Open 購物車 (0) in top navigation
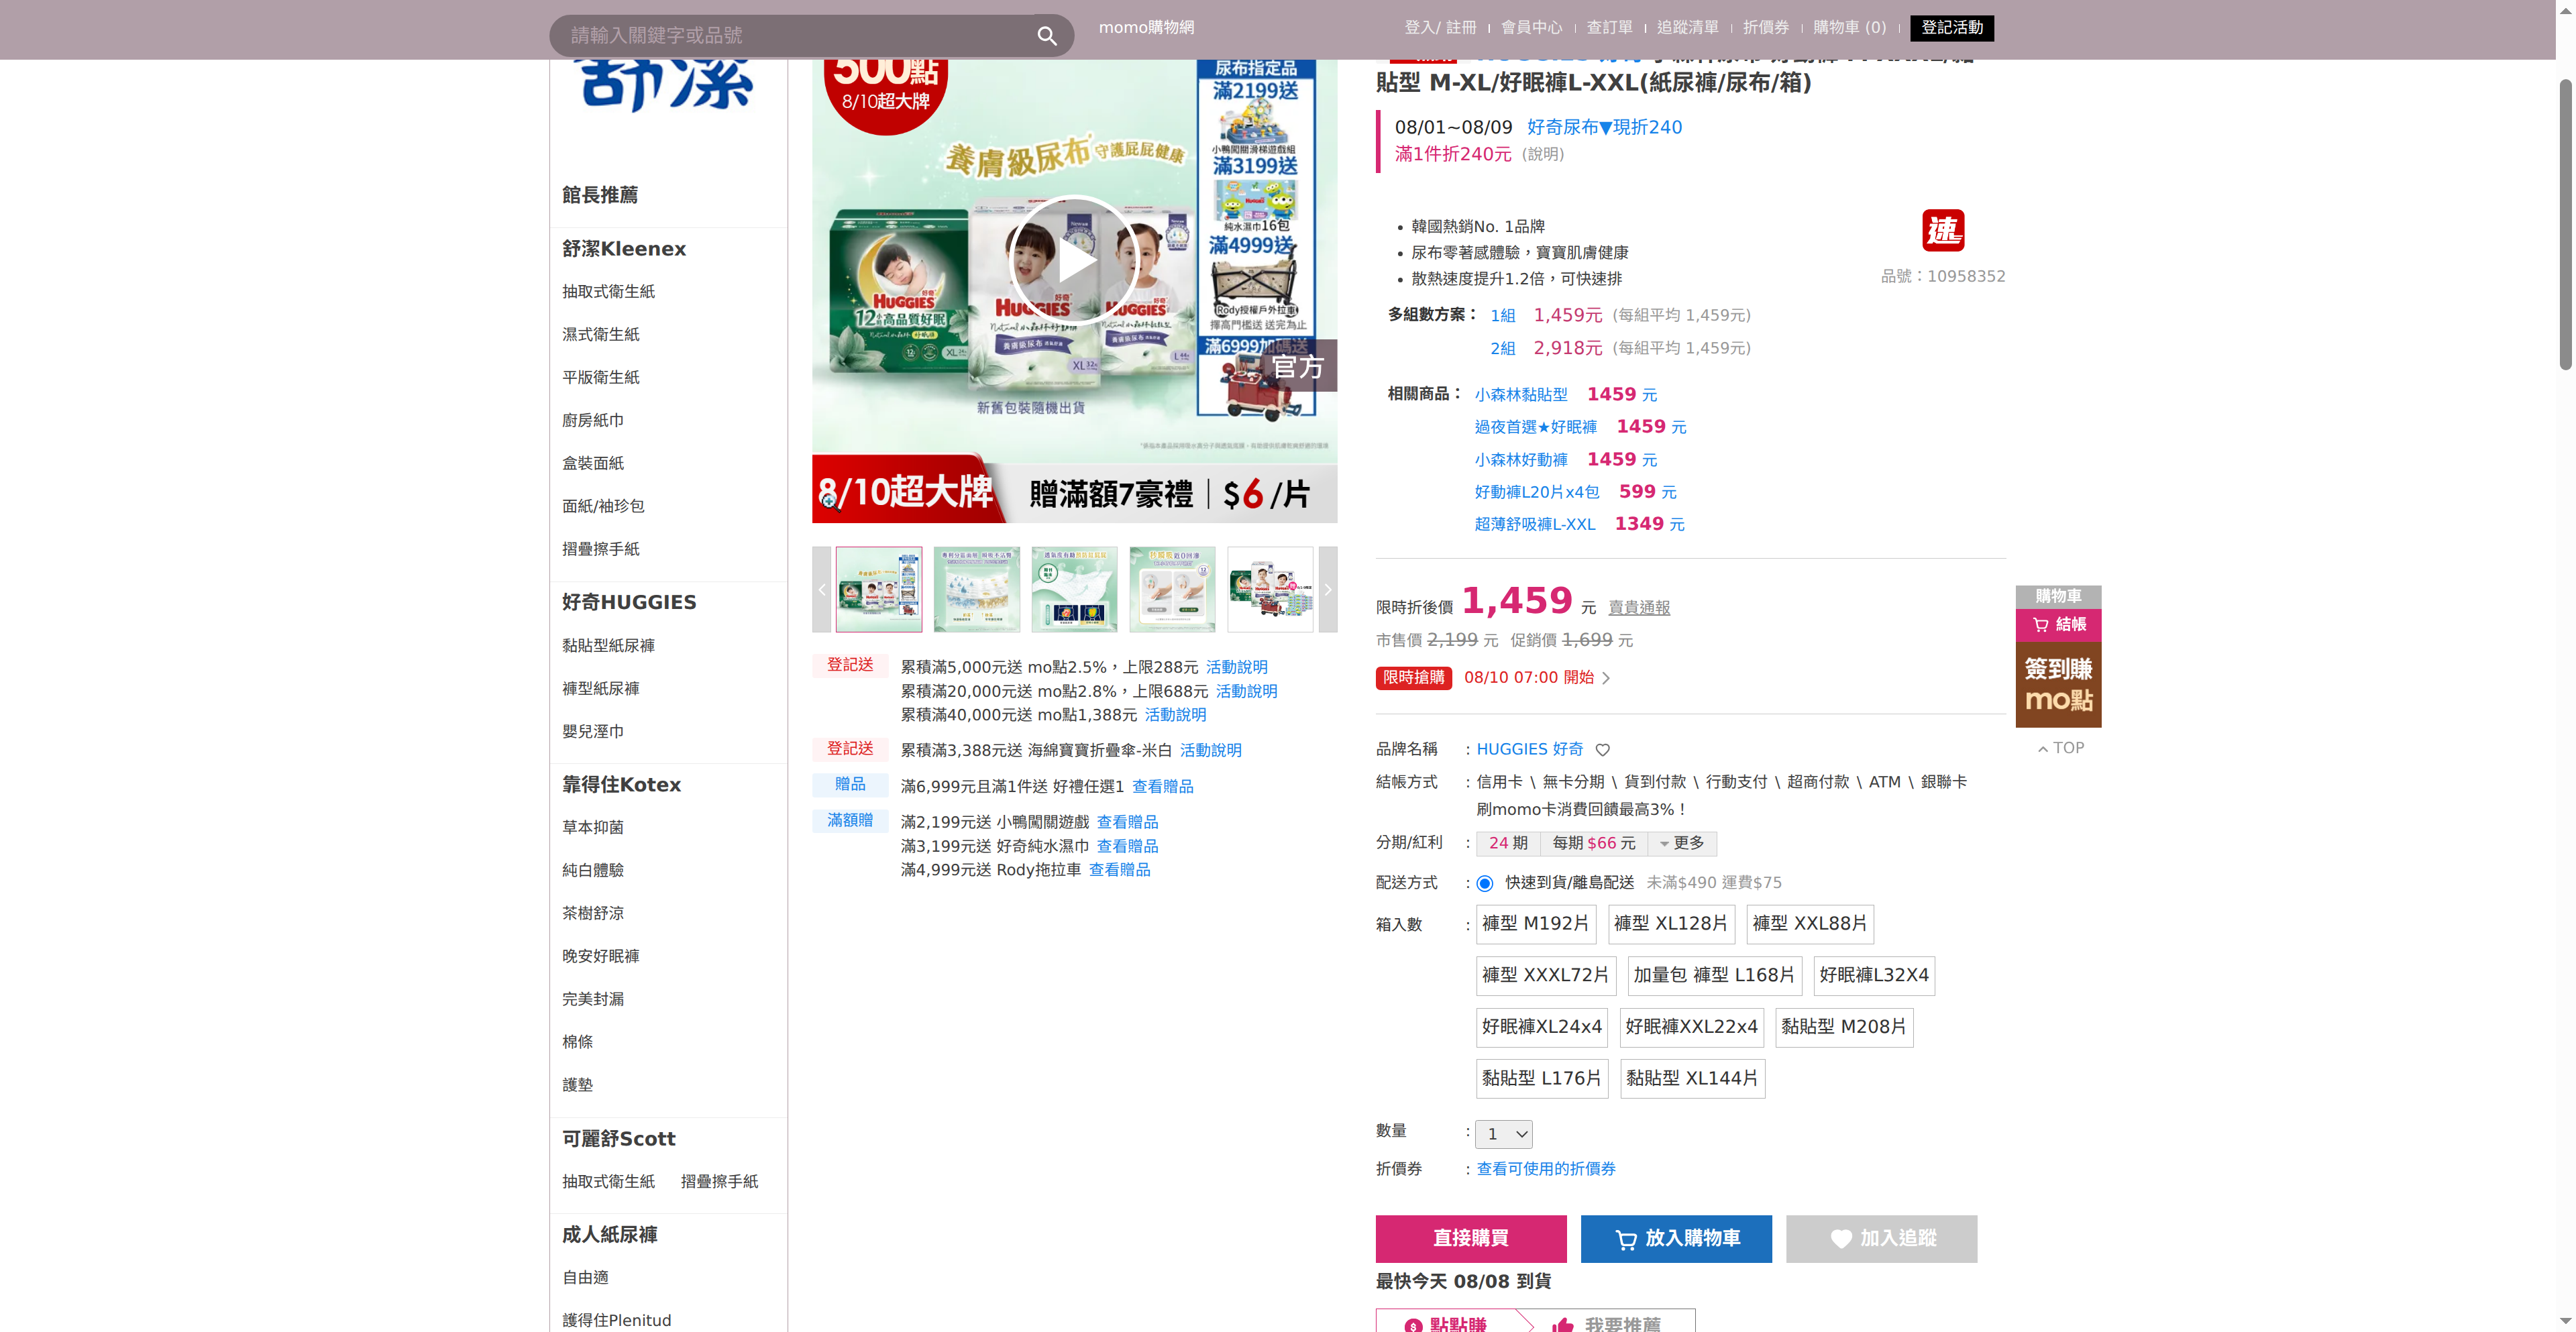The image size is (2576, 1332). 1849,28
